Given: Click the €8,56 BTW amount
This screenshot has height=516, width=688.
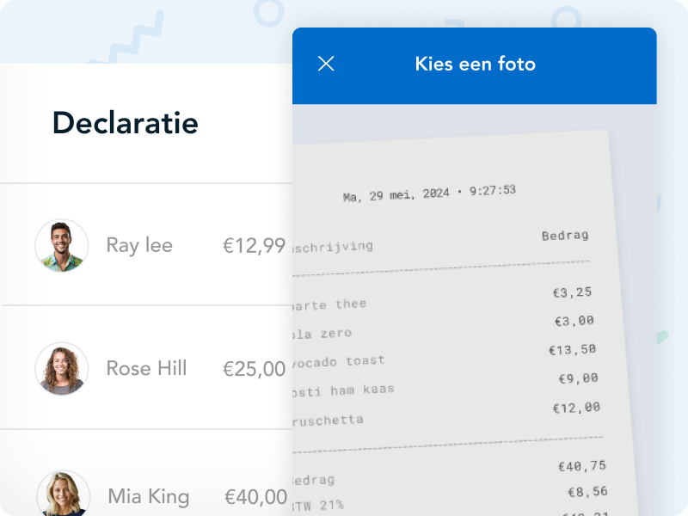Looking at the screenshot, I should 587,493.
